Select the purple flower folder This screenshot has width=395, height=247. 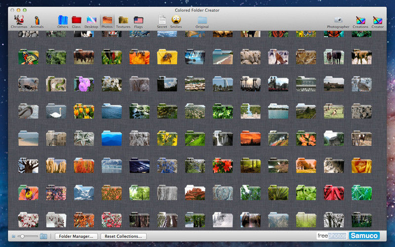84,84
